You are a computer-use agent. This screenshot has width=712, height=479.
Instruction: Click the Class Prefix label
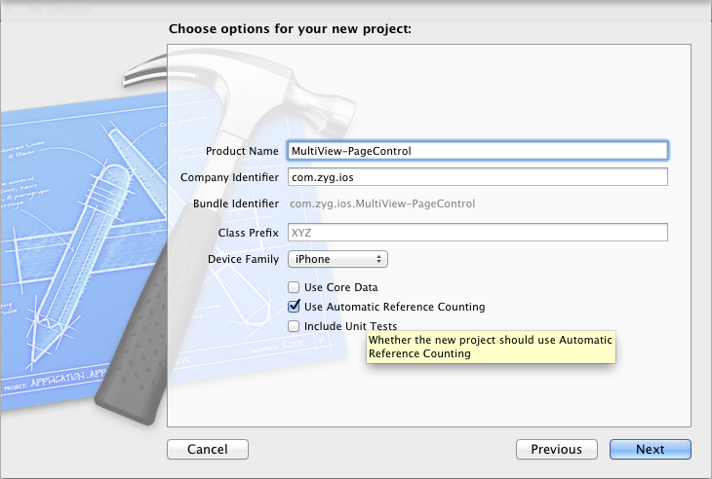249,233
